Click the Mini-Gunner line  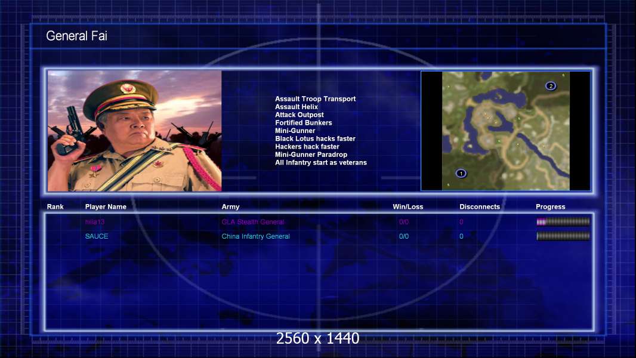pyautogui.click(x=295, y=131)
